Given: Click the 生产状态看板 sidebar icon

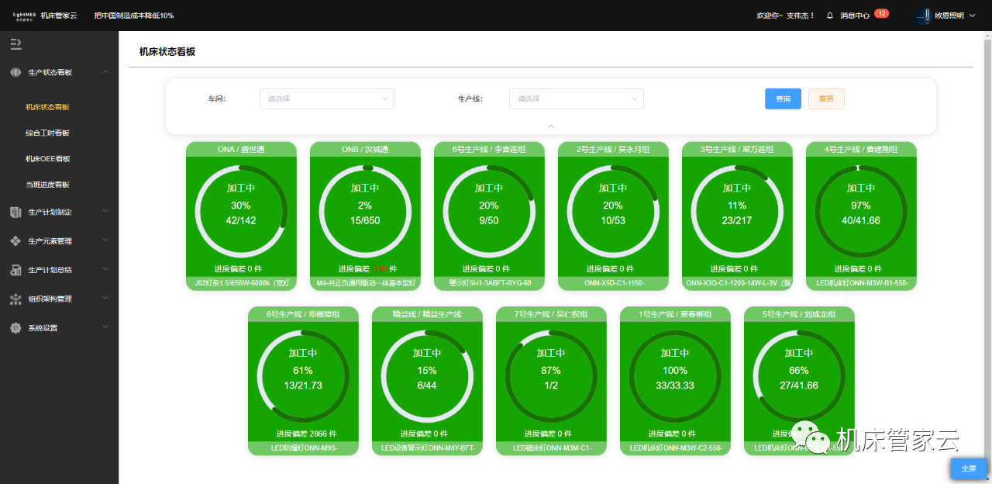Looking at the screenshot, I should pos(15,72).
